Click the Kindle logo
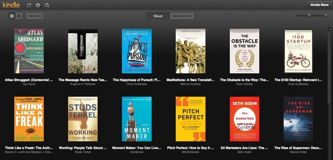The height and width of the screenshot is (160, 333). (x=11, y=5)
